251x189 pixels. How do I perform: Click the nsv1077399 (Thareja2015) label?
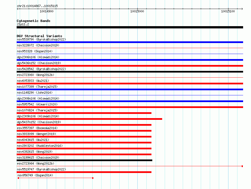37,87
